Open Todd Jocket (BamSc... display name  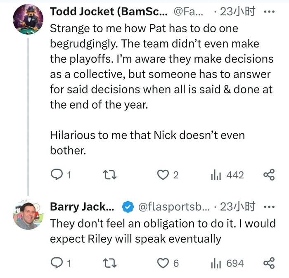107,12
